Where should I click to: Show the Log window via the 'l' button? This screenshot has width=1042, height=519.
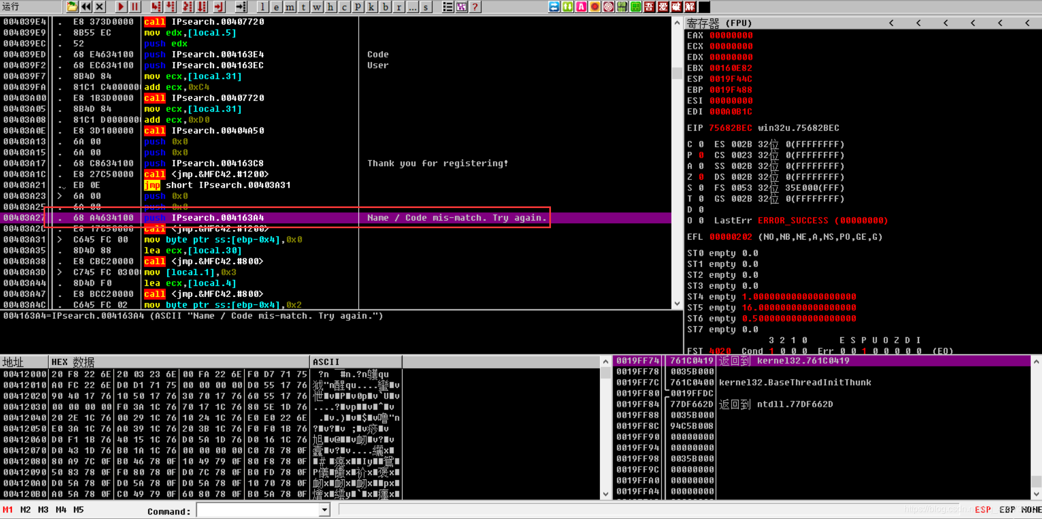(x=263, y=7)
